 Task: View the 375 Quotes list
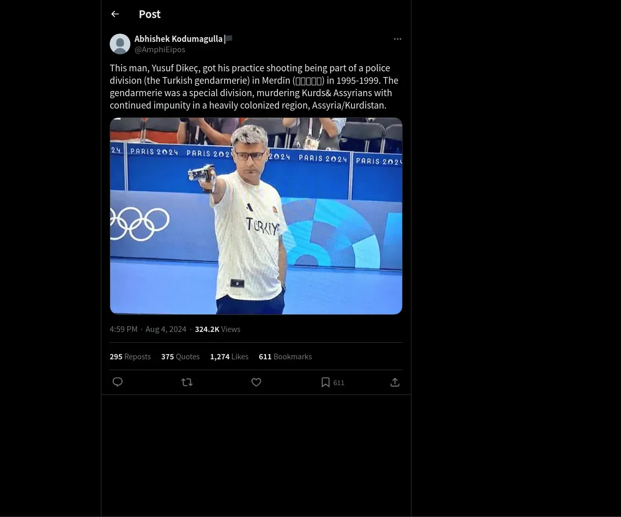(x=181, y=357)
